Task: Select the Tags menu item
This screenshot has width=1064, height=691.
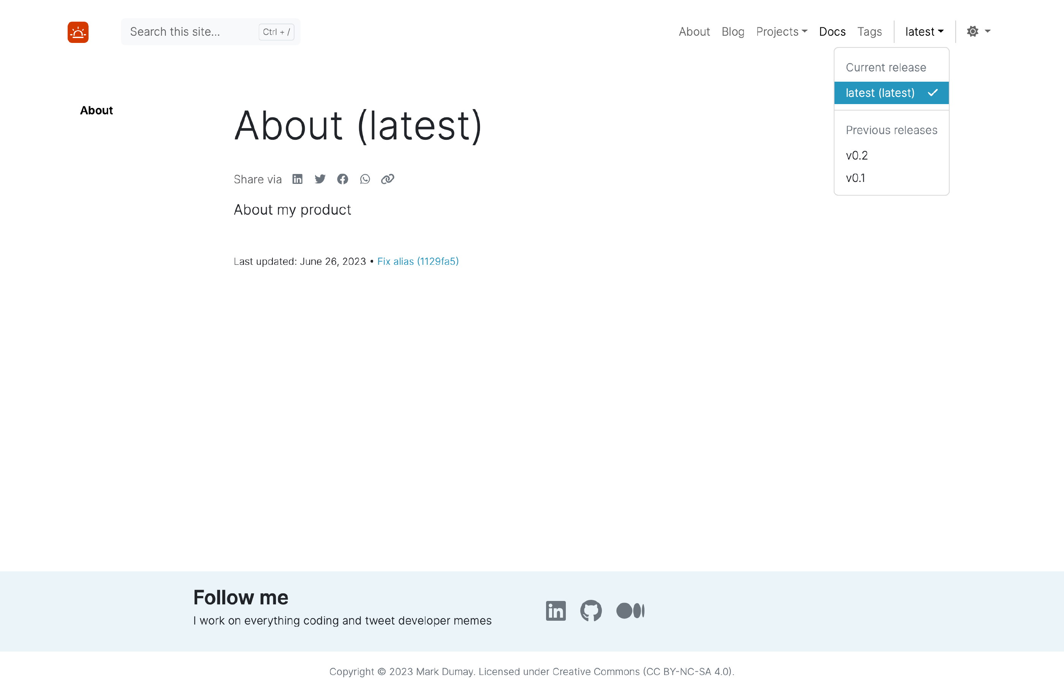Action: tap(869, 31)
